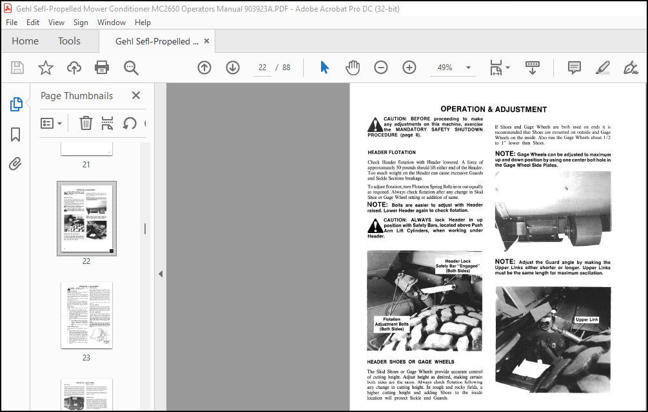Print the document with printer icon

click(x=102, y=68)
